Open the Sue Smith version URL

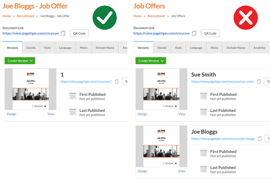222,81
